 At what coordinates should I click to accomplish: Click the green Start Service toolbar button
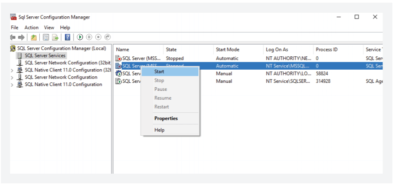click(80, 37)
